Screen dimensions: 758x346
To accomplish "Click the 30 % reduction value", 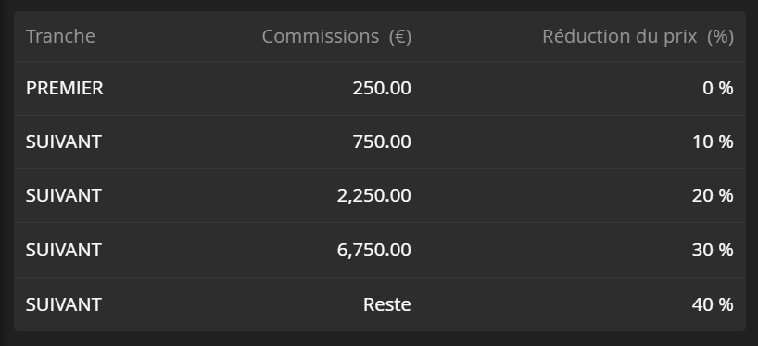I will click(x=713, y=250).
